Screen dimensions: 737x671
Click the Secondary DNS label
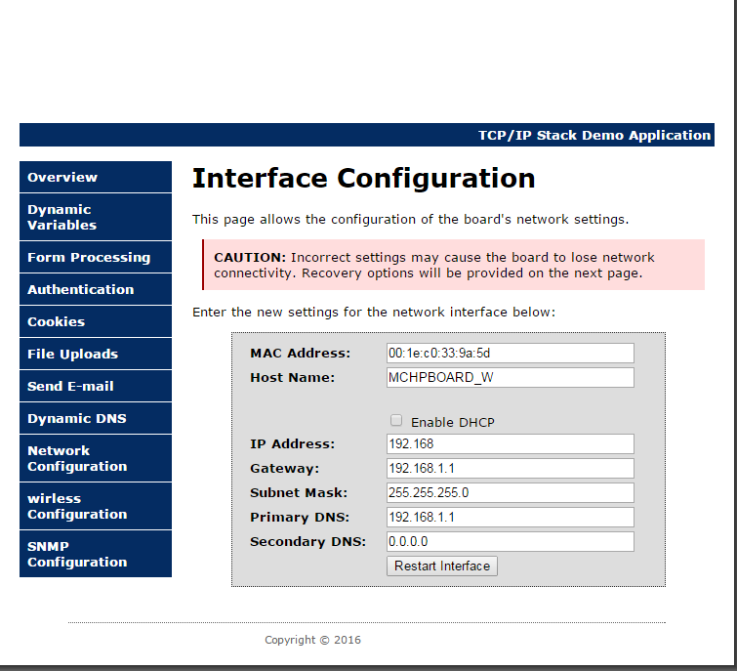click(x=307, y=542)
